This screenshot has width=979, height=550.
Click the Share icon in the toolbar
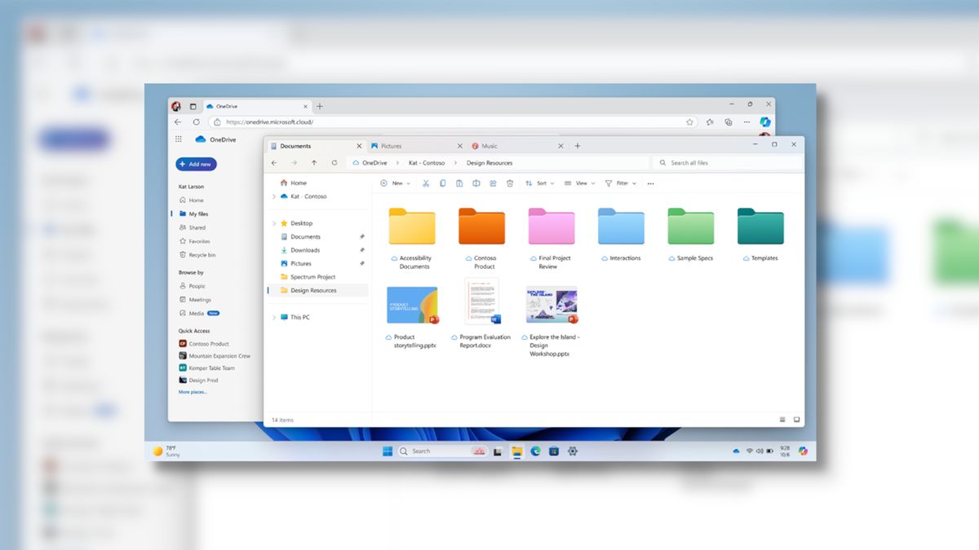pyautogui.click(x=493, y=183)
